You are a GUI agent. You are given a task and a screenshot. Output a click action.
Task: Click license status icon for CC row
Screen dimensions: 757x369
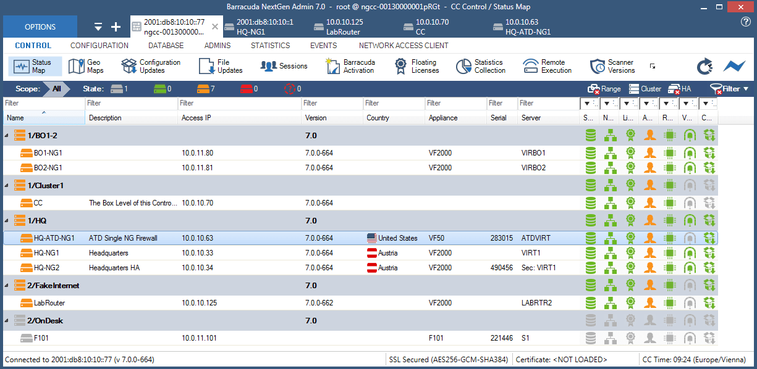630,202
